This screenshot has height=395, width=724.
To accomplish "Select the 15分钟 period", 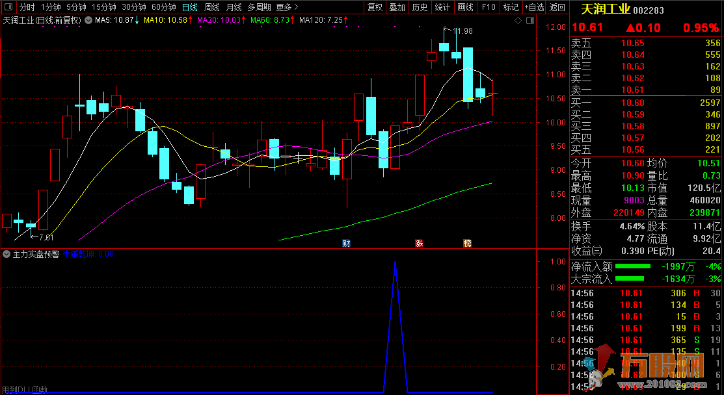I will click(x=104, y=7).
